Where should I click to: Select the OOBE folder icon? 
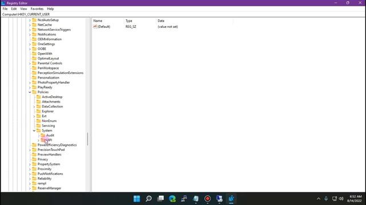(34, 49)
